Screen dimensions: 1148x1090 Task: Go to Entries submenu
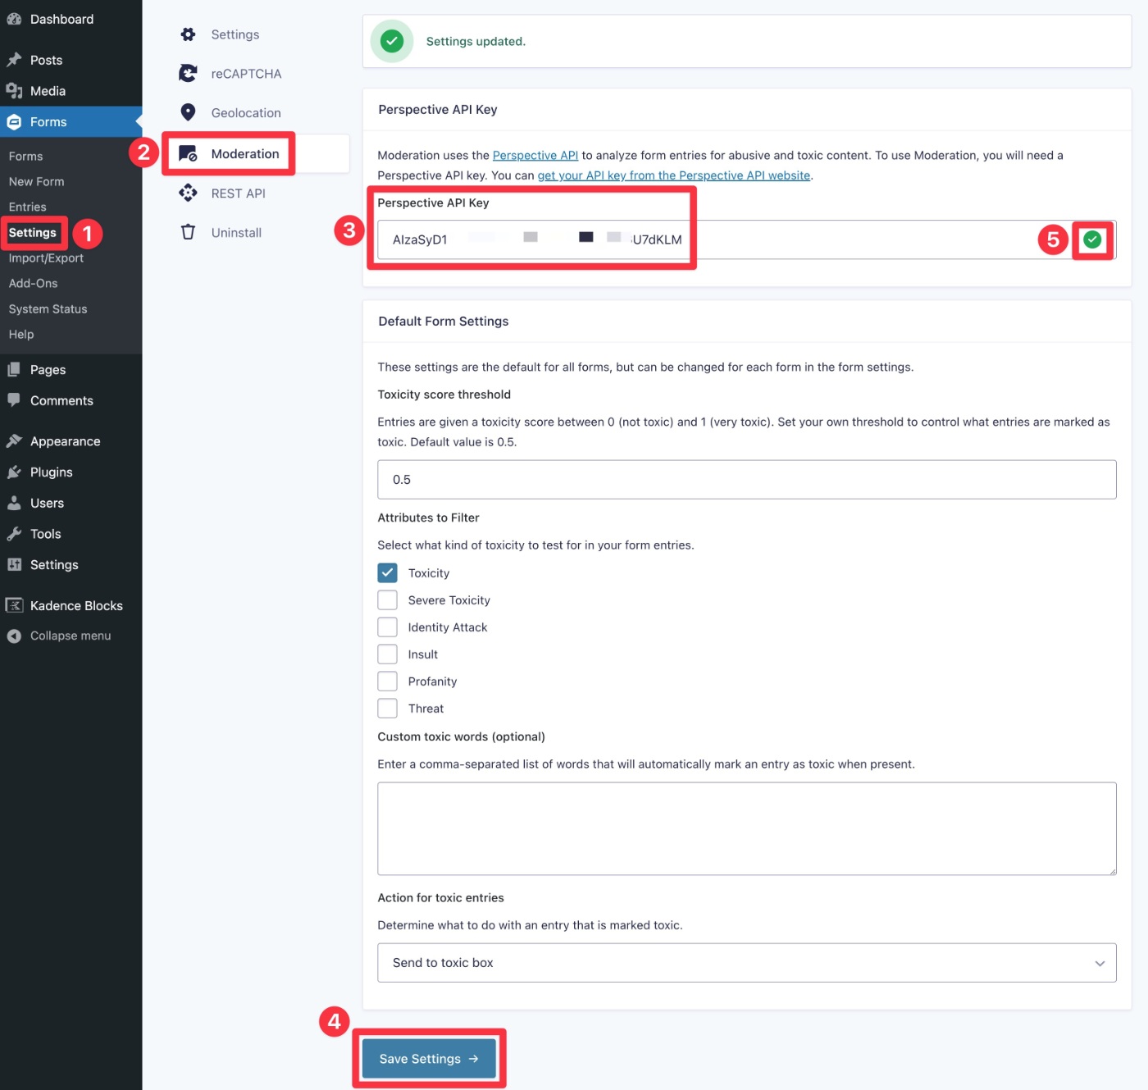(27, 207)
